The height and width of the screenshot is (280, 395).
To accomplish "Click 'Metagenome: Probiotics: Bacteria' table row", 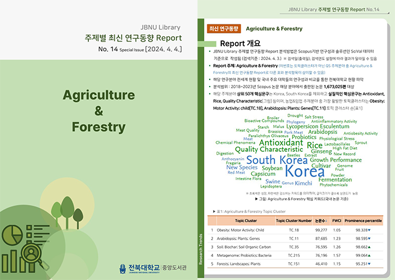I will tap(295, 255).
